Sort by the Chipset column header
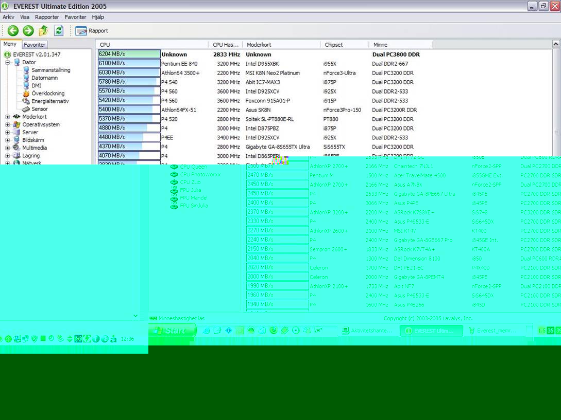 tap(345, 45)
